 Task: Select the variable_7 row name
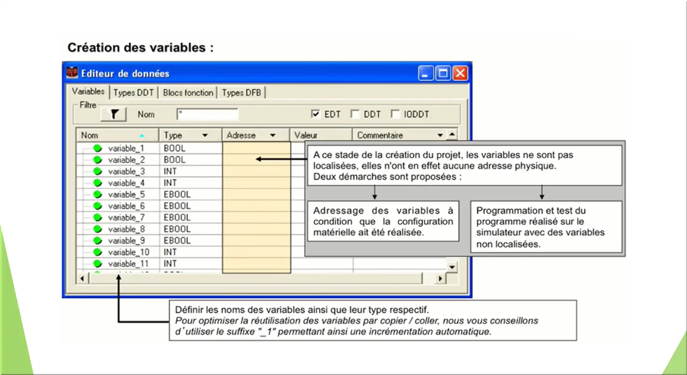126,218
